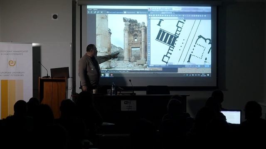Click the floor plan drawing canvas

[181, 42]
